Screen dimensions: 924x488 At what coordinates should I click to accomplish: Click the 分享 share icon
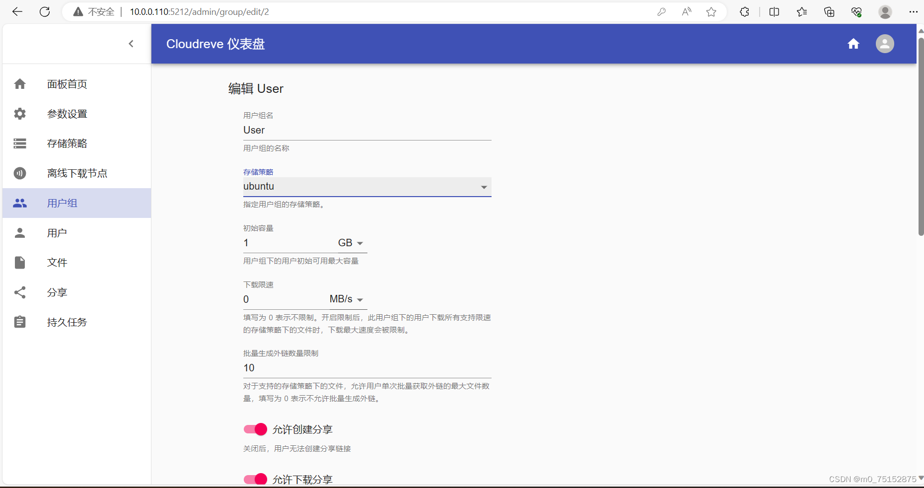[x=19, y=292]
